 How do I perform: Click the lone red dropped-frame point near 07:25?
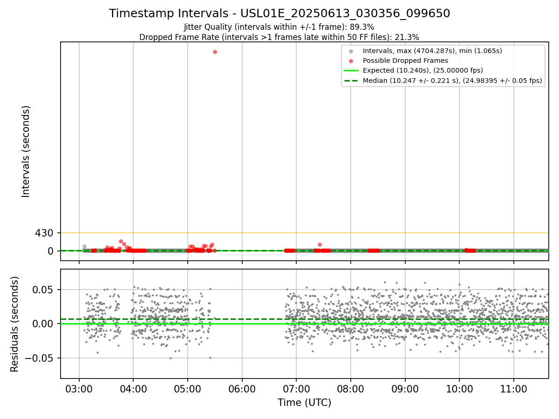coord(320,244)
